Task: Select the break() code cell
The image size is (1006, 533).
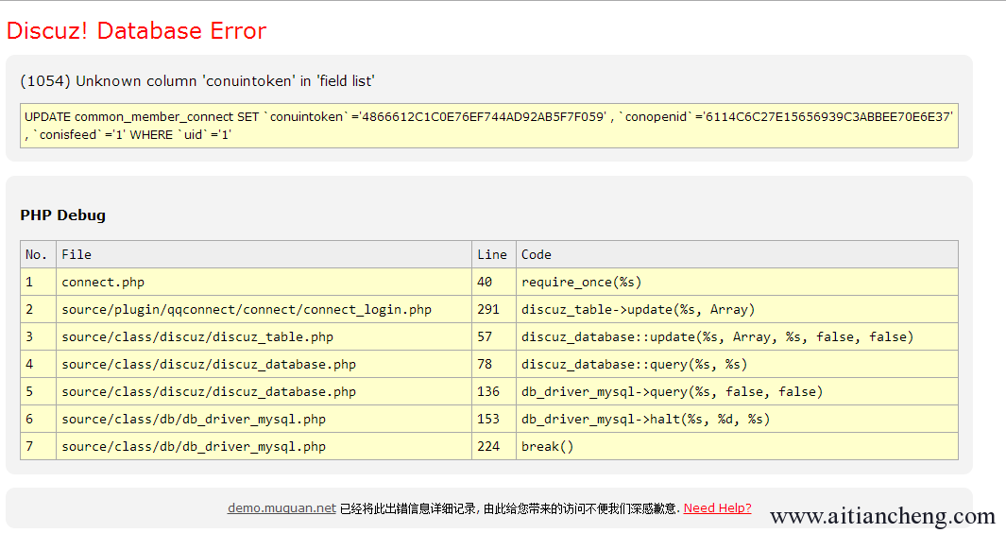Action: tap(737, 446)
